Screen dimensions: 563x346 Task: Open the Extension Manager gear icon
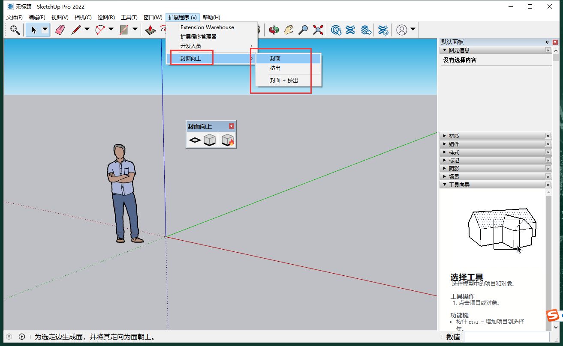(383, 30)
